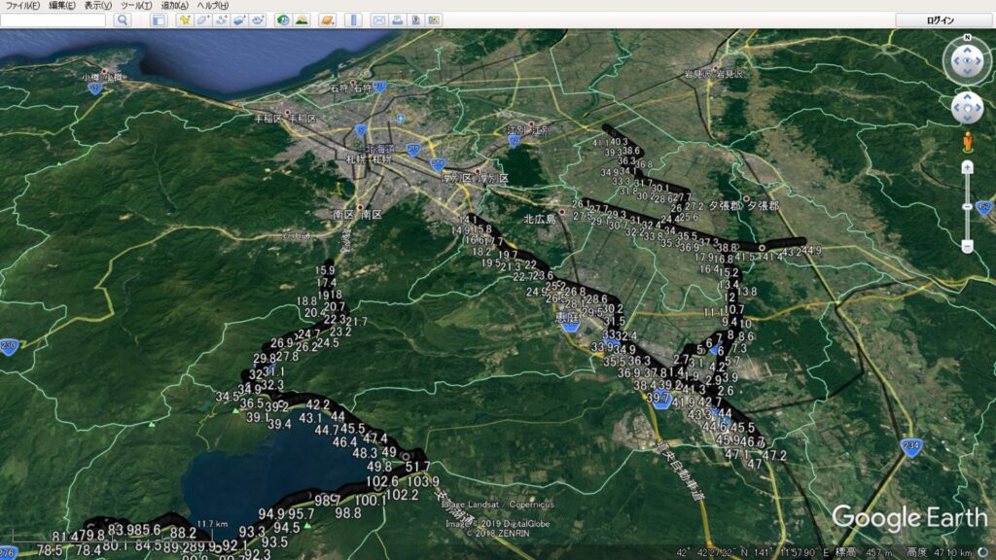996x560 pixels.
Task: Click the search magnifier button
Action: pos(123,19)
